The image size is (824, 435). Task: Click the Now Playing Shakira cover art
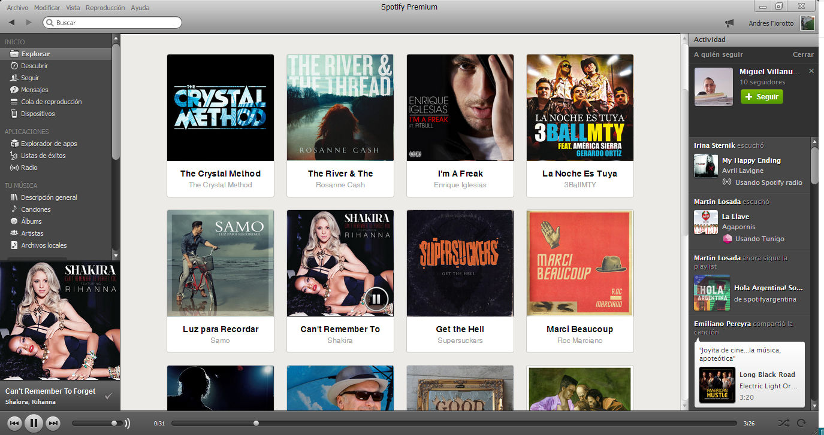pos(60,321)
